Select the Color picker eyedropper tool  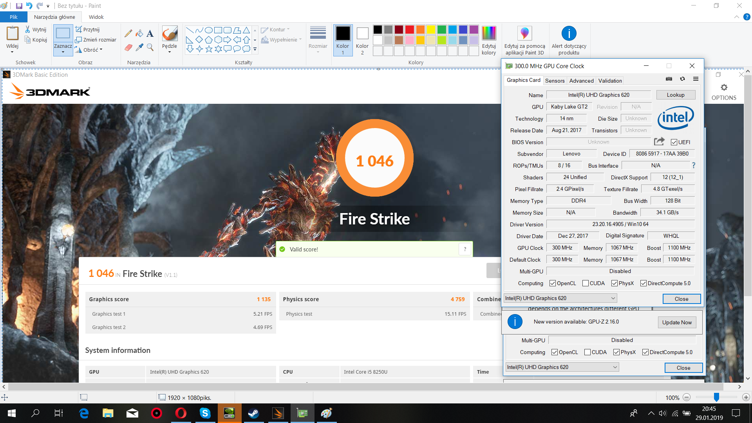pos(139,47)
